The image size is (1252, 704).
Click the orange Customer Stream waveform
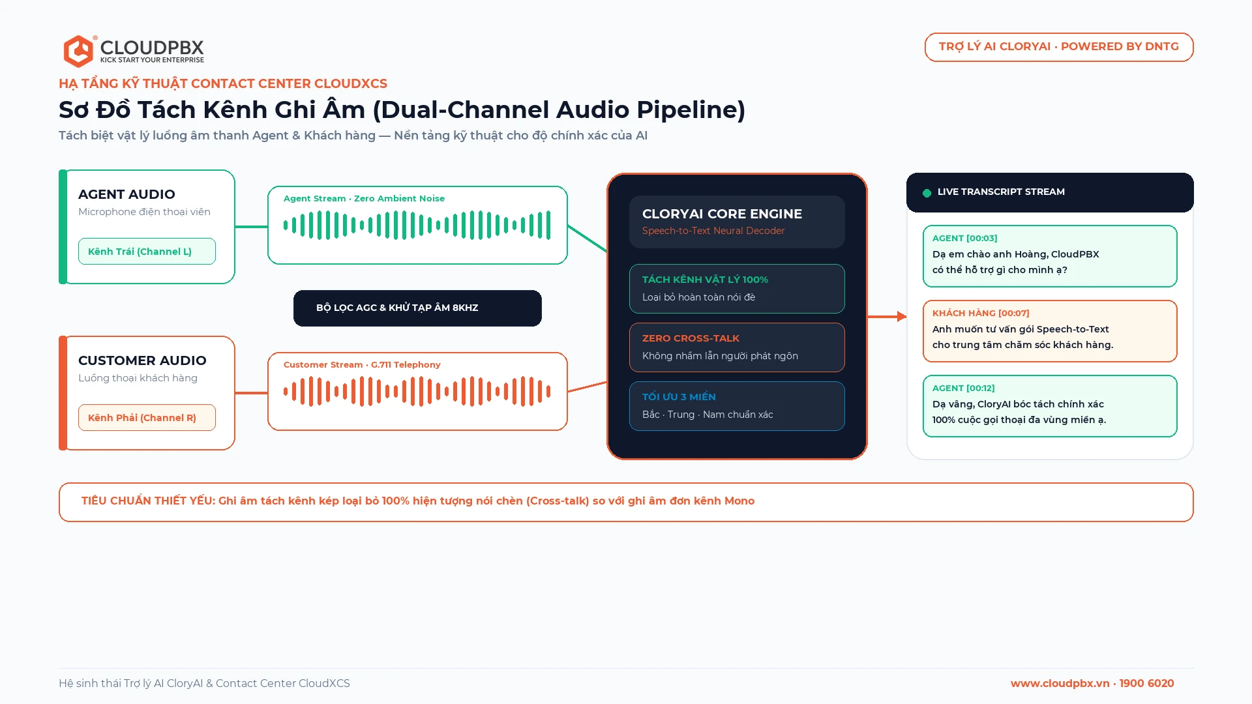pyautogui.click(x=417, y=392)
